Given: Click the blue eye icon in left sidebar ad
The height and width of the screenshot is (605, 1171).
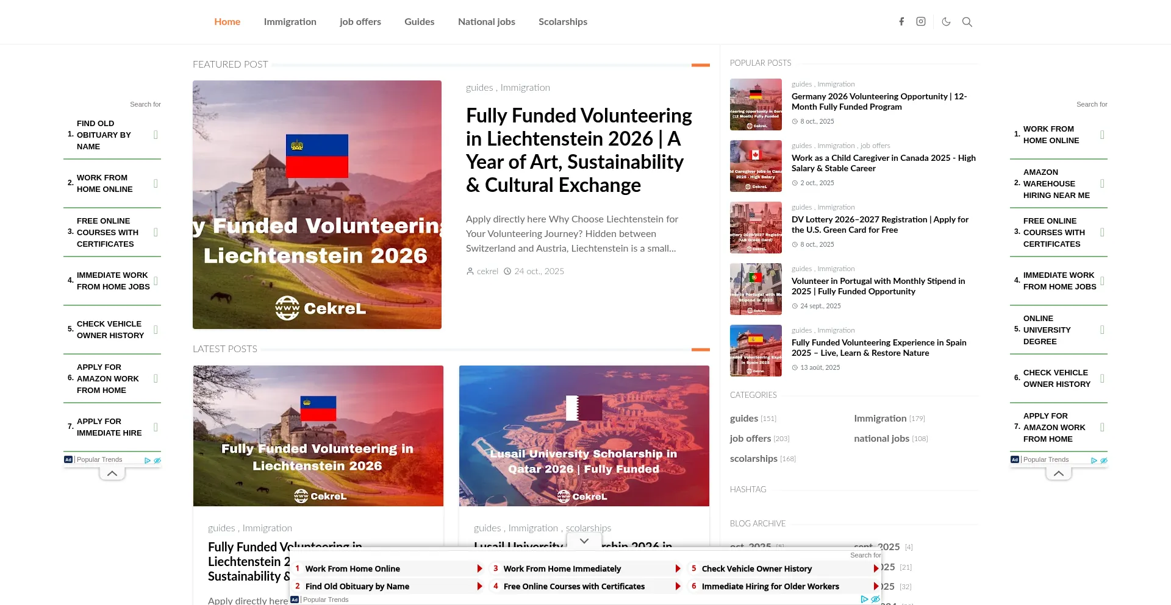Looking at the screenshot, I should tap(157, 461).
